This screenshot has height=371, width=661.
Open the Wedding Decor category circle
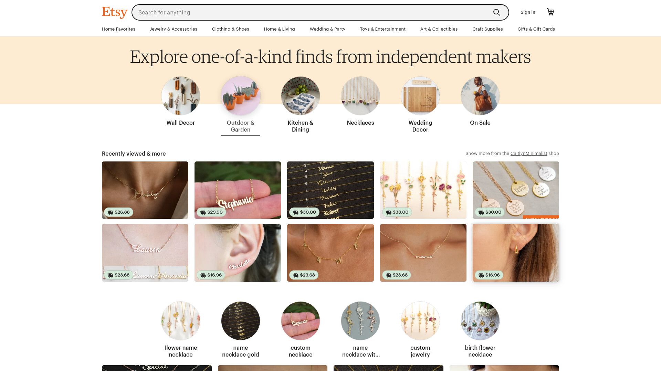tap(420, 96)
